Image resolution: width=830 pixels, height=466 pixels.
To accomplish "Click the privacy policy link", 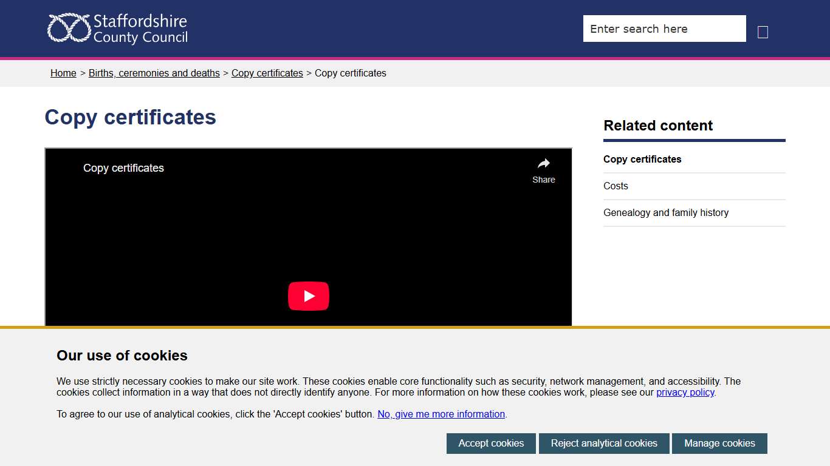I will (685, 392).
